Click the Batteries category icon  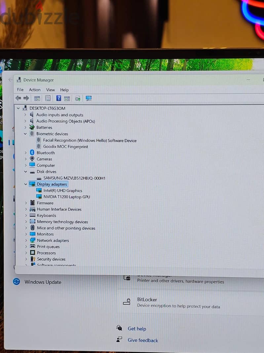tap(32, 127)
